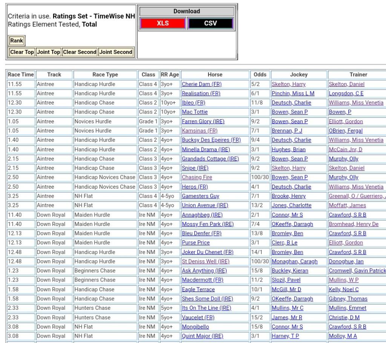This screenshot has width=386, height=343.
Task: Open trainer Cromwell, Gavin Patrick link
Action: 357,271
